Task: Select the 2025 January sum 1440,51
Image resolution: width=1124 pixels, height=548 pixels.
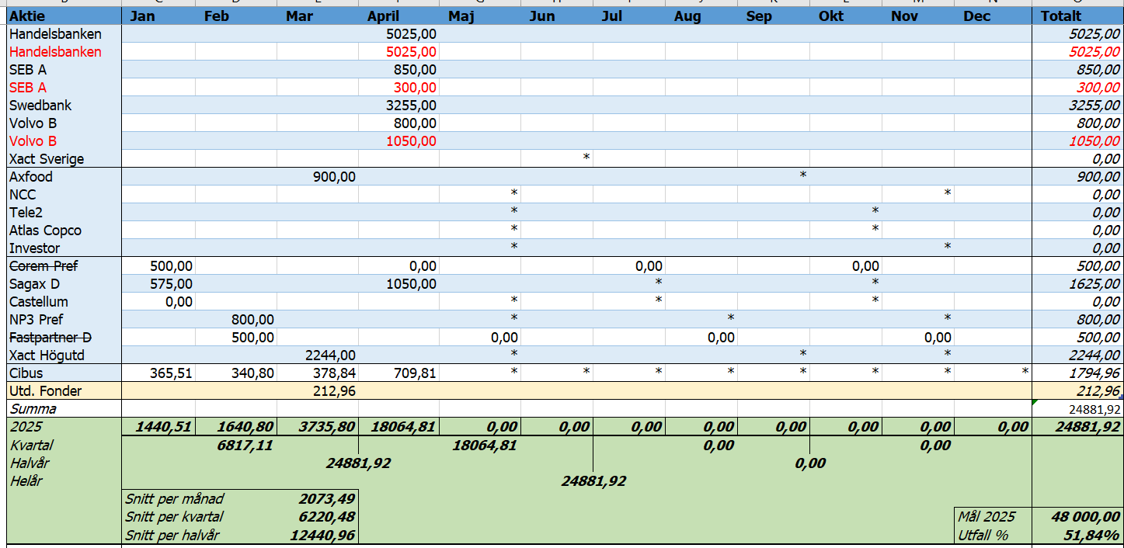Action: pyautogui.click(x=164, y=427)
